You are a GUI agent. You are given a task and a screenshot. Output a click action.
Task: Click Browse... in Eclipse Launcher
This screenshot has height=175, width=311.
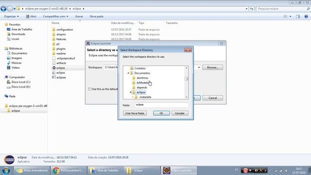click(212, 68)
